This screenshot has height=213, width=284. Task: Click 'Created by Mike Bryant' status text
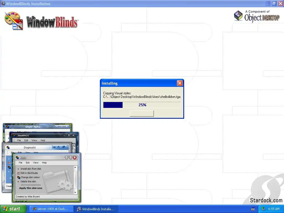(28, 197)
